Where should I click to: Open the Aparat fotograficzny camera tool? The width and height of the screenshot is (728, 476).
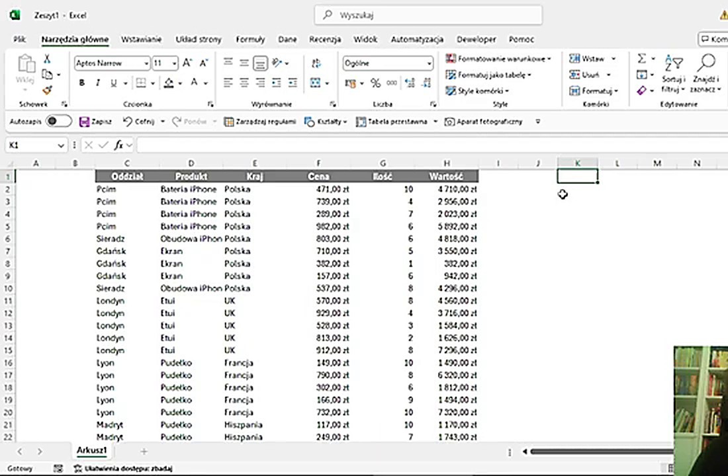point(483,122)
